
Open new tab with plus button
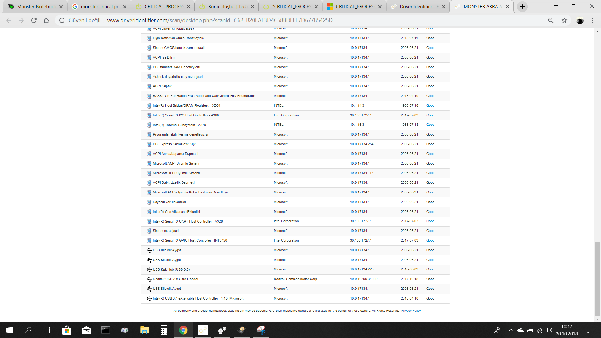click(x=522, y=7)
